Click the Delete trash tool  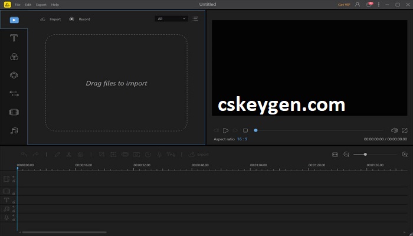point(80,155)
